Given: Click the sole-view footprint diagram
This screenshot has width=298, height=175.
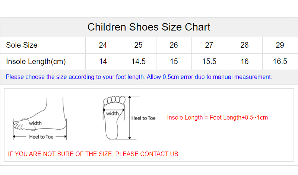Looking at the screenshot, I should tap(114, 117).
